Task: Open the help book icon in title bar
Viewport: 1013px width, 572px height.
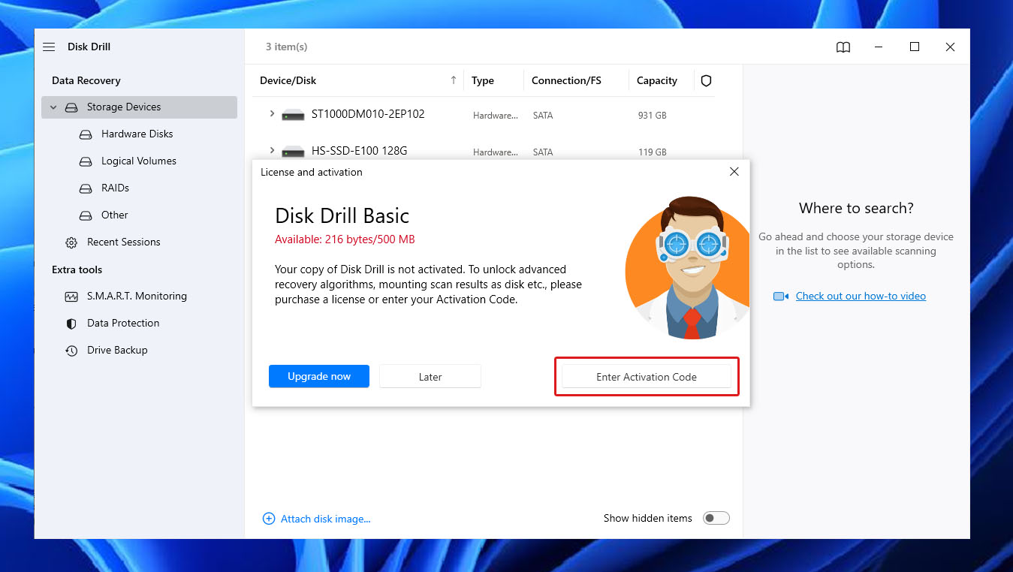Action: (x=843, y=47)
